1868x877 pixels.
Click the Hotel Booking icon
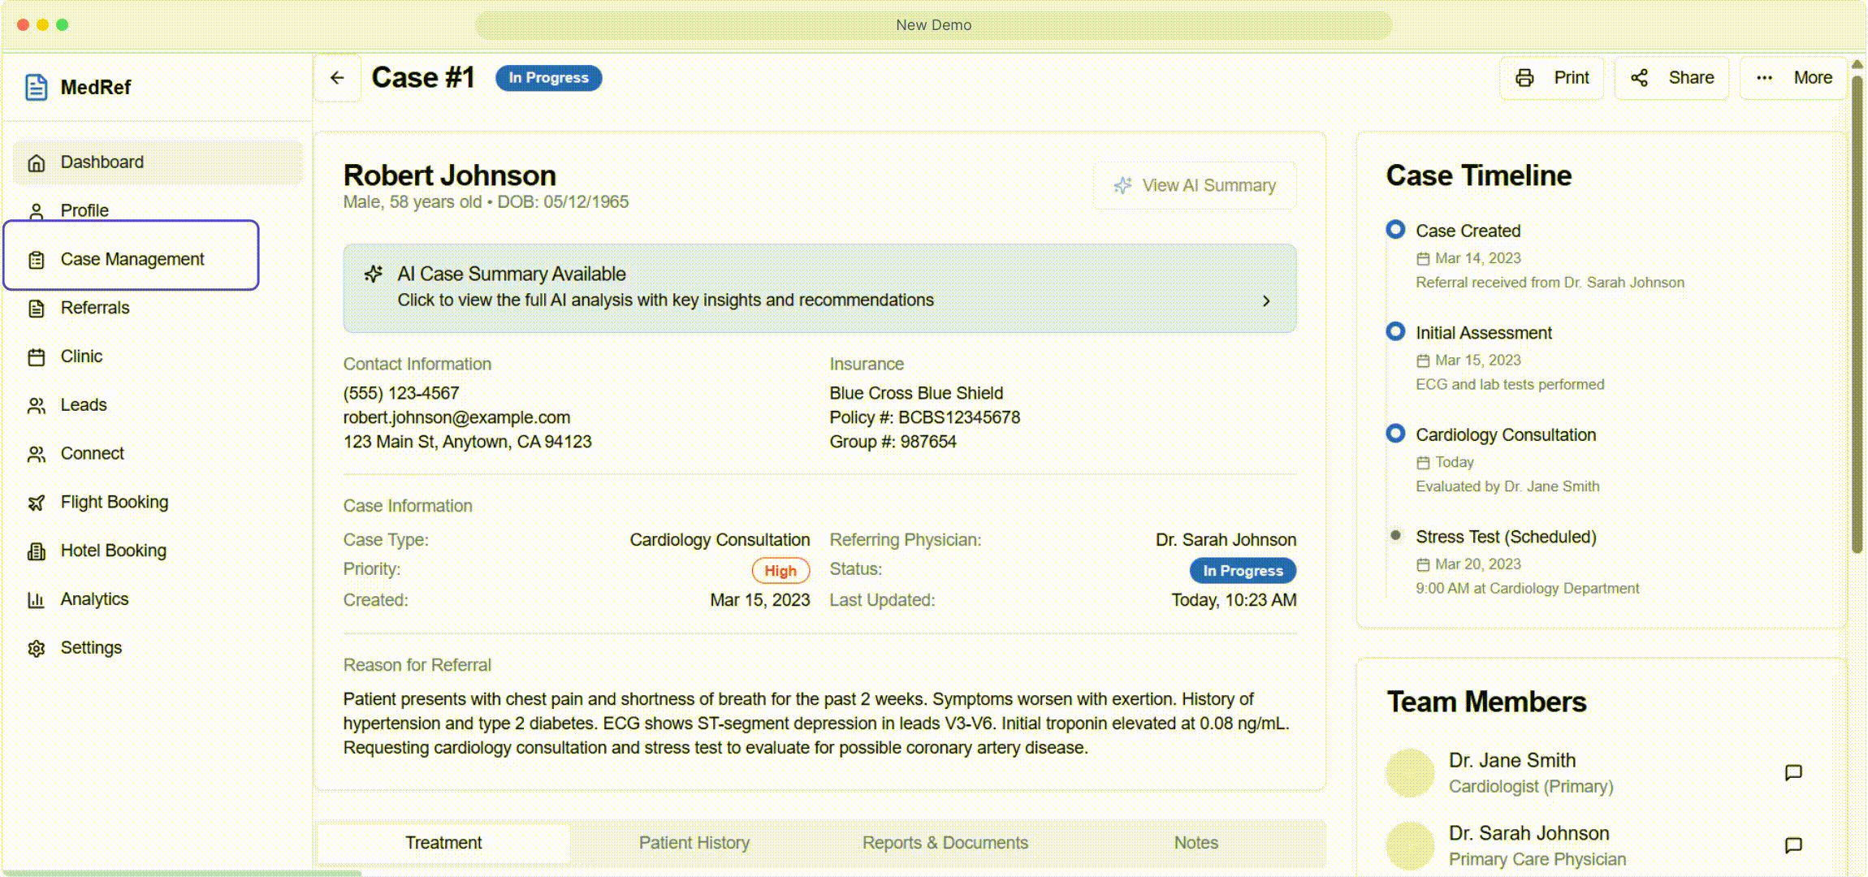pyautogui.click(x=36, y=551)
